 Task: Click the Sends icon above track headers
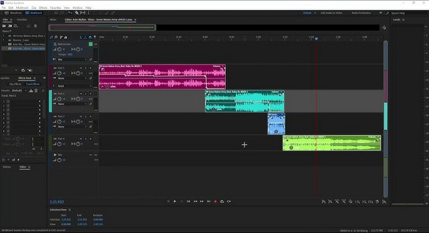pyautogui.click(x=61, y=37)
